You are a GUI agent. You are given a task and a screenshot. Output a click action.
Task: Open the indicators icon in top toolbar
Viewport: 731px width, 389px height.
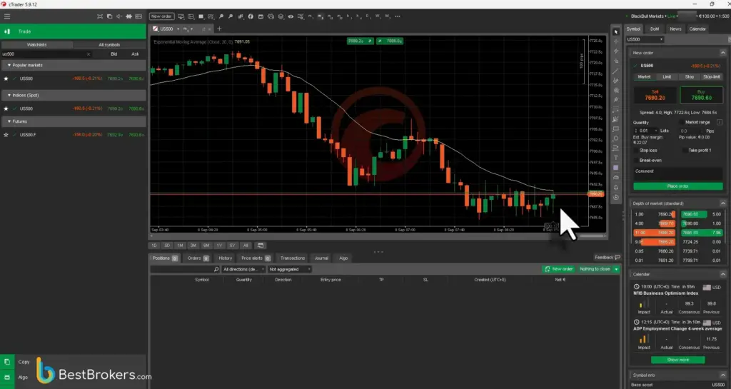point(241,16)
